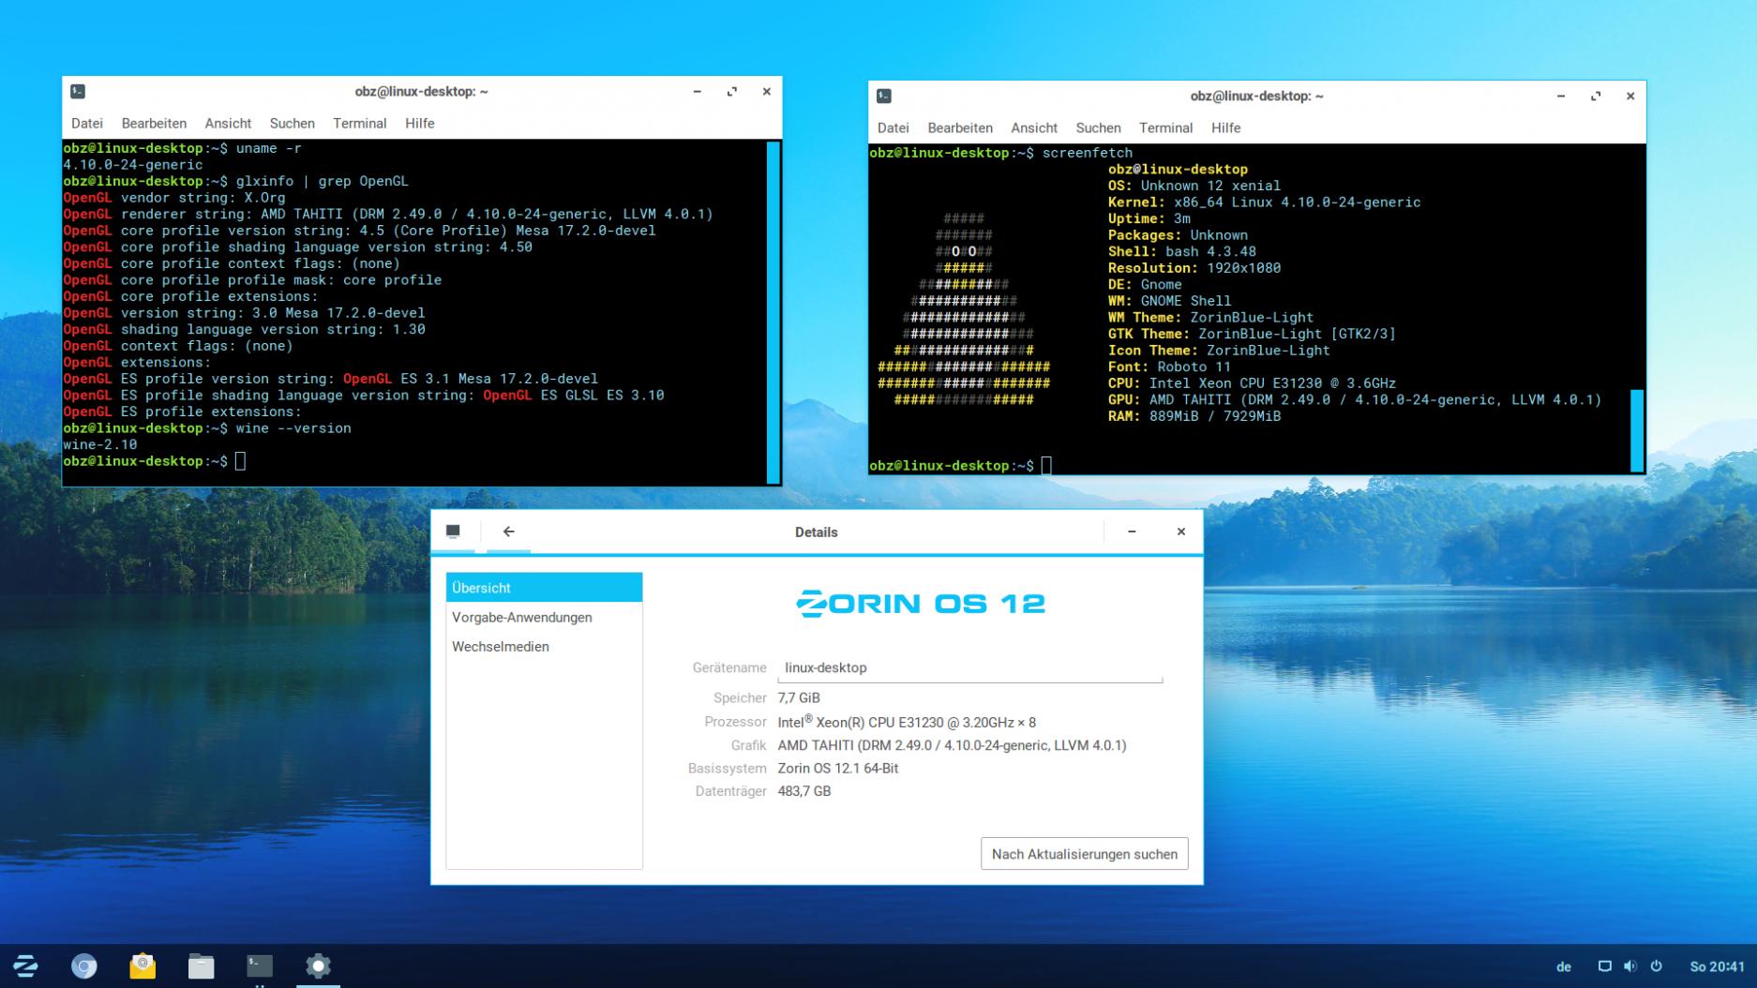Switch to Terminal in the taskbar
Screen dimensions: 1757x988
coord(260,966)
